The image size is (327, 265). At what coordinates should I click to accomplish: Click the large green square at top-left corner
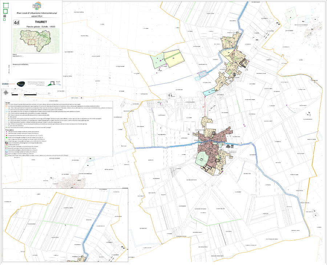point(5,4)
